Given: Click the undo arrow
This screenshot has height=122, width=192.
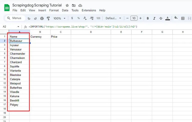Looking at the screenshot, I should point(29,18).
